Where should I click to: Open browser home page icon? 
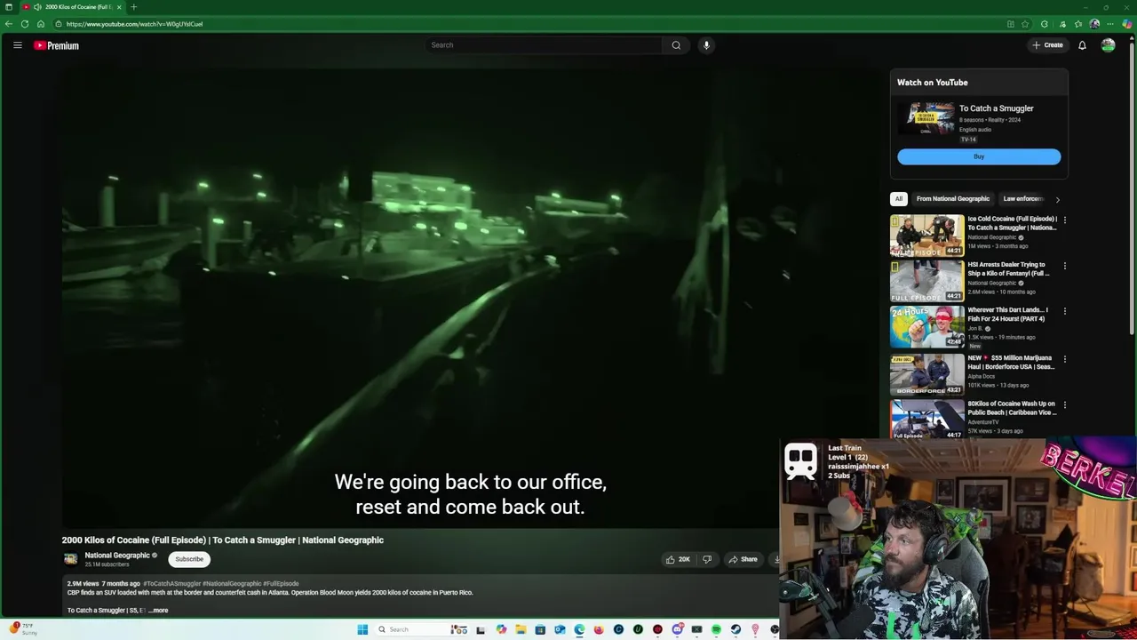(41, 24)
